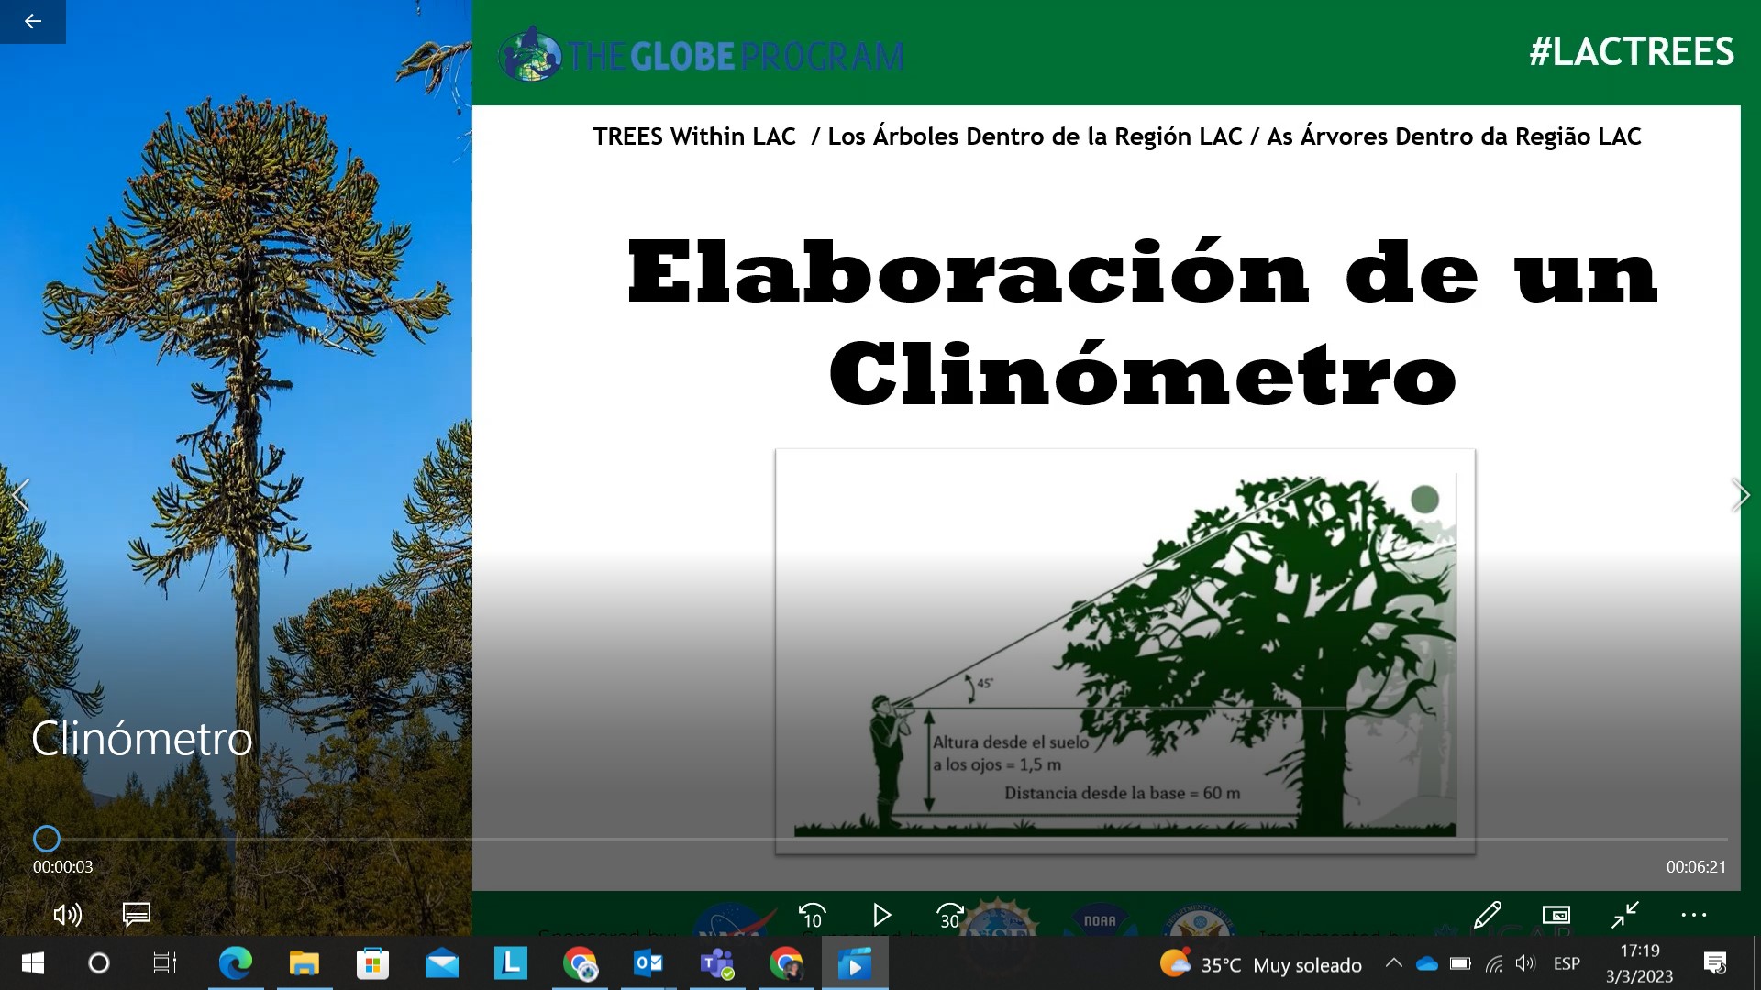
Task: Click the video seek bar handle
Action: pos(47,839)
